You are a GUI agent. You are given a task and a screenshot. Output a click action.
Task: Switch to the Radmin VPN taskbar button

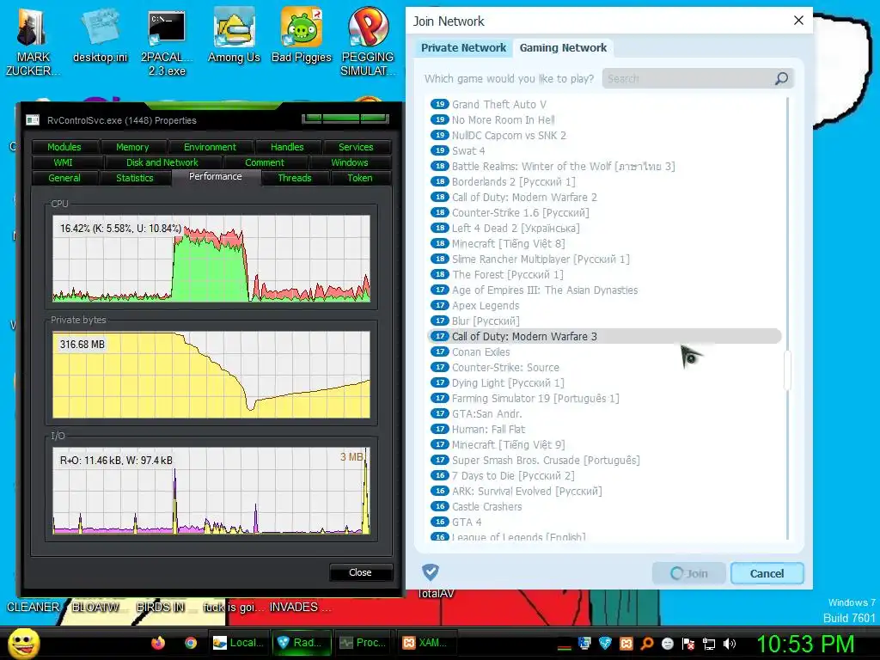pos(302,643)
